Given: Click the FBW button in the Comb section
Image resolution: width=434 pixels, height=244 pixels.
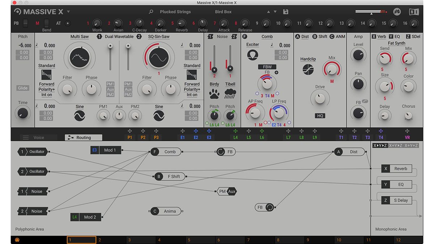Looking at the screenshot, I should [x=267, y=67].
